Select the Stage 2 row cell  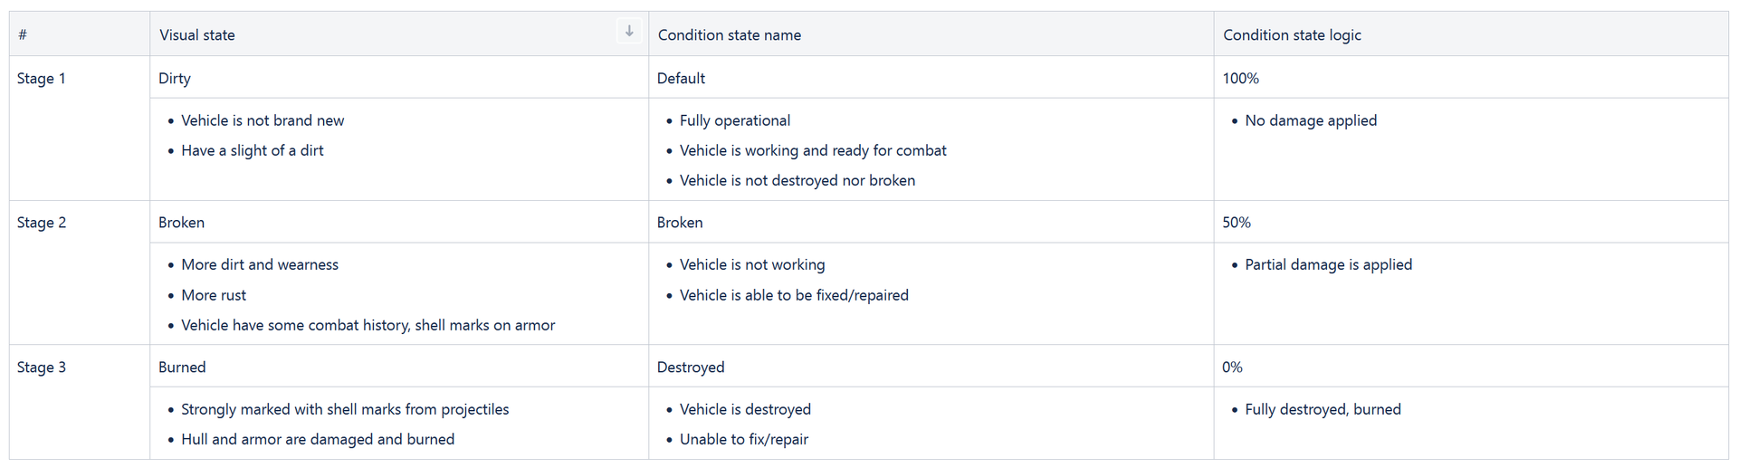(42, 223)
